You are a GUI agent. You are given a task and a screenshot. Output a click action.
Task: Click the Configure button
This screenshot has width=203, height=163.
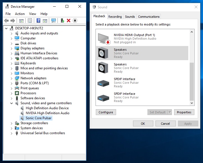(106, 112)
